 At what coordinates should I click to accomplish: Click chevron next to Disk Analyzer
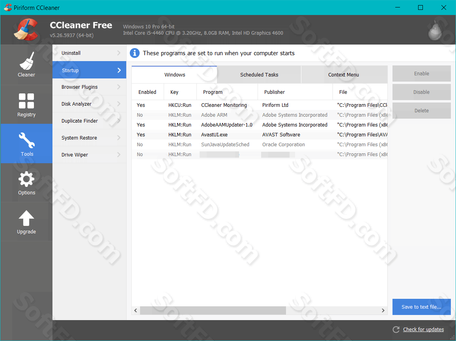(119, 104)
